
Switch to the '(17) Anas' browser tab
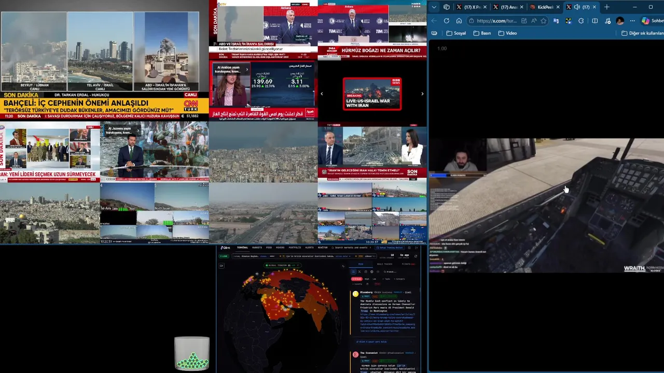[x=508, y=7]
